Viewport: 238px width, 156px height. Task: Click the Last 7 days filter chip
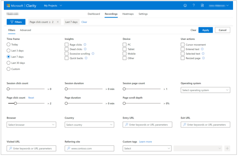tap(71, 22)
